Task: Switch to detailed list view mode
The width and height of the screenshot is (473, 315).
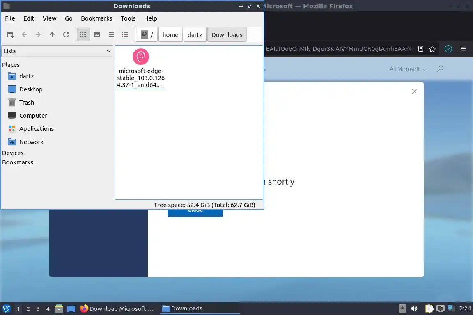Action: coord(125,35)
